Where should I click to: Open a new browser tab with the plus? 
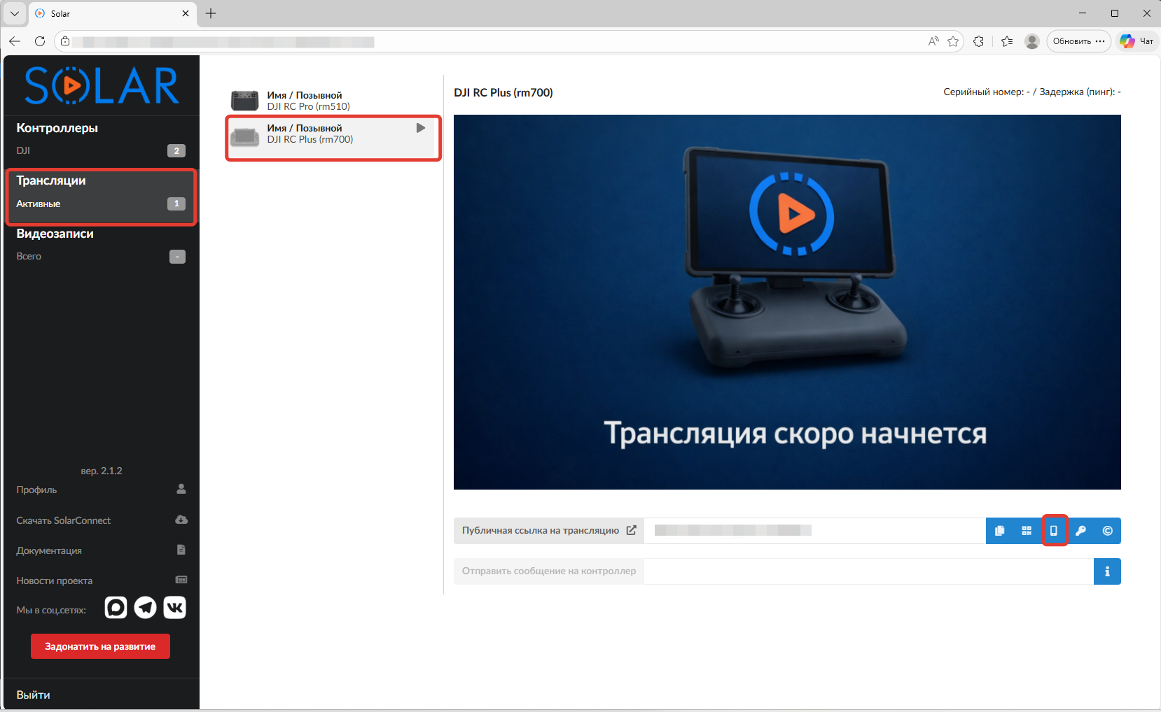211,13
